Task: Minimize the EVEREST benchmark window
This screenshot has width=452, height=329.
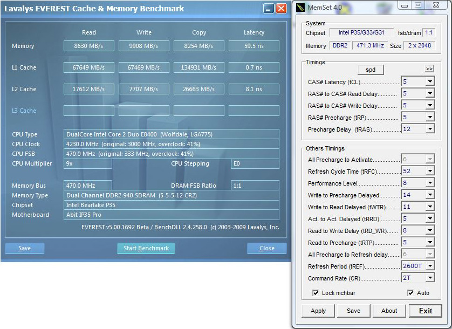Action: click(269, 9)
